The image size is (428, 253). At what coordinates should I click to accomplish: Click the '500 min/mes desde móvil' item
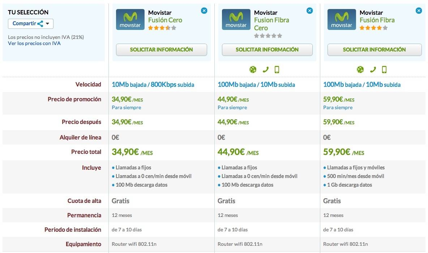[x=355, y=176]
